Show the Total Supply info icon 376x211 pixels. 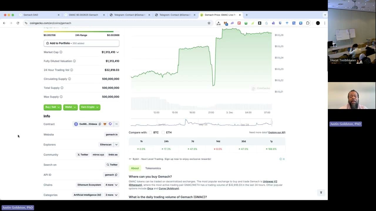(62, 88)
